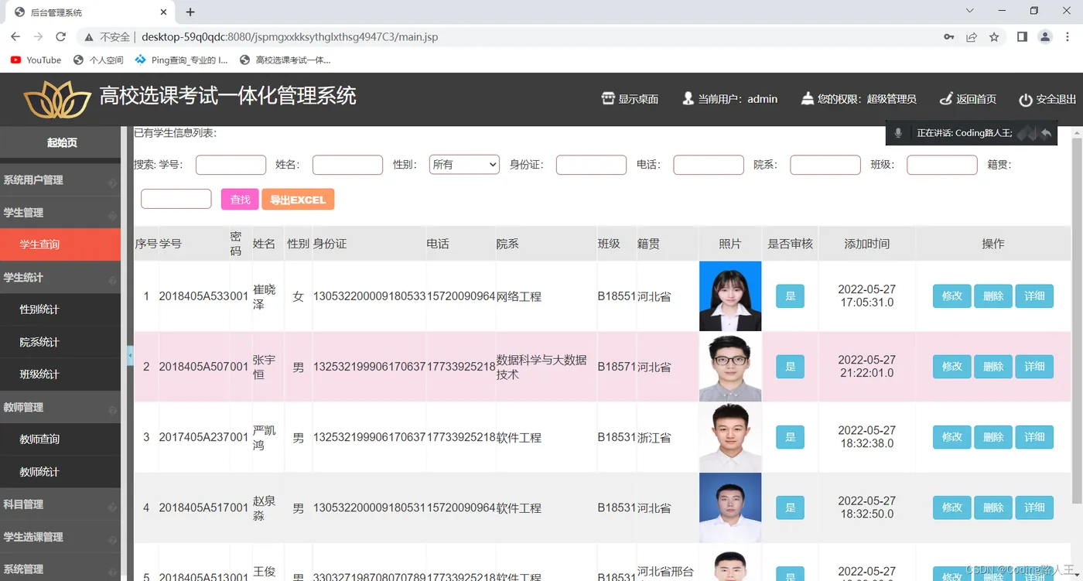Image resolution: width=1083 pixels, height=581 pixels.
Task: Select 学生查询 in sidebar
Action: [60, 244]
